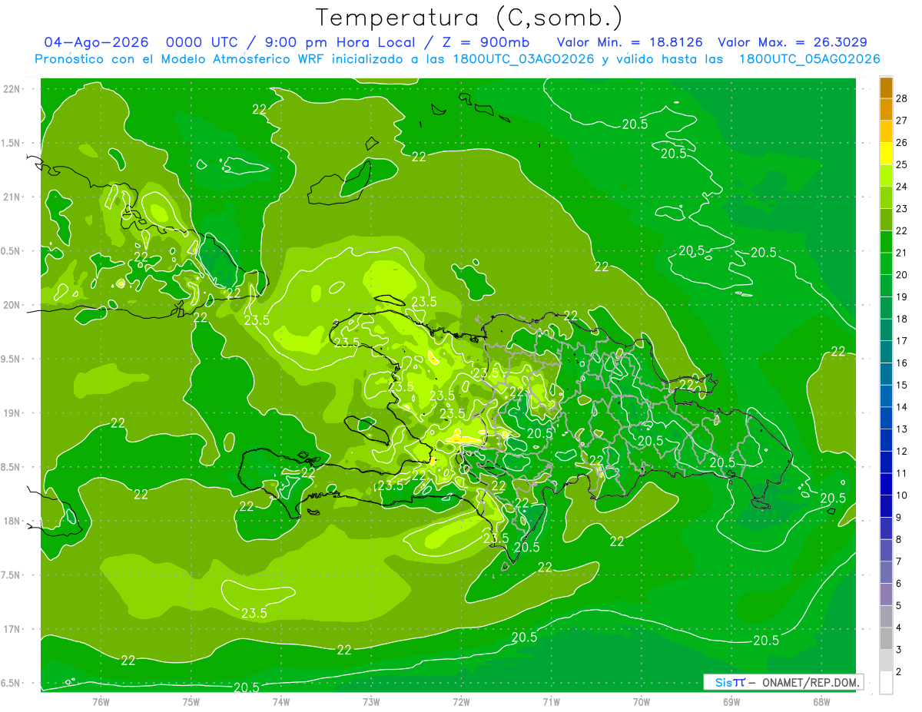Click "Valor Min. = 18.8126" reading
Image resolution: width=922 pixels, height=712 pixels.
click(630, 42)
